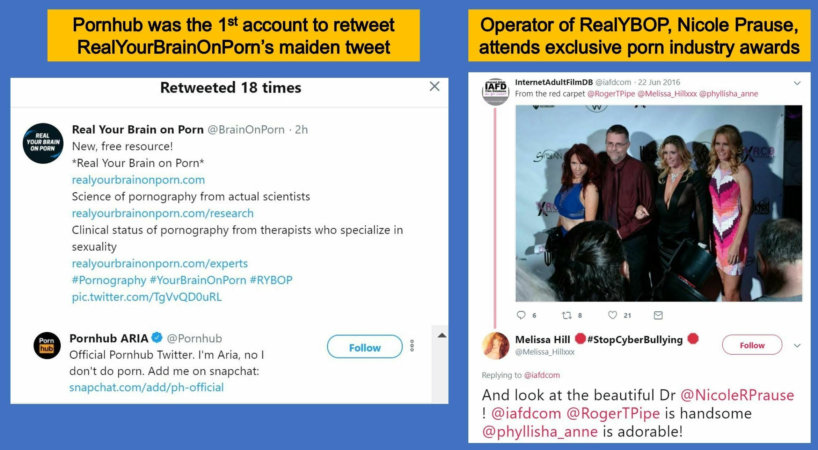The height and width of the screenshot is (450, 818).
Task: Expand the chevron next to Melissa Hill's Follow
Action: [x=797, y=346]
